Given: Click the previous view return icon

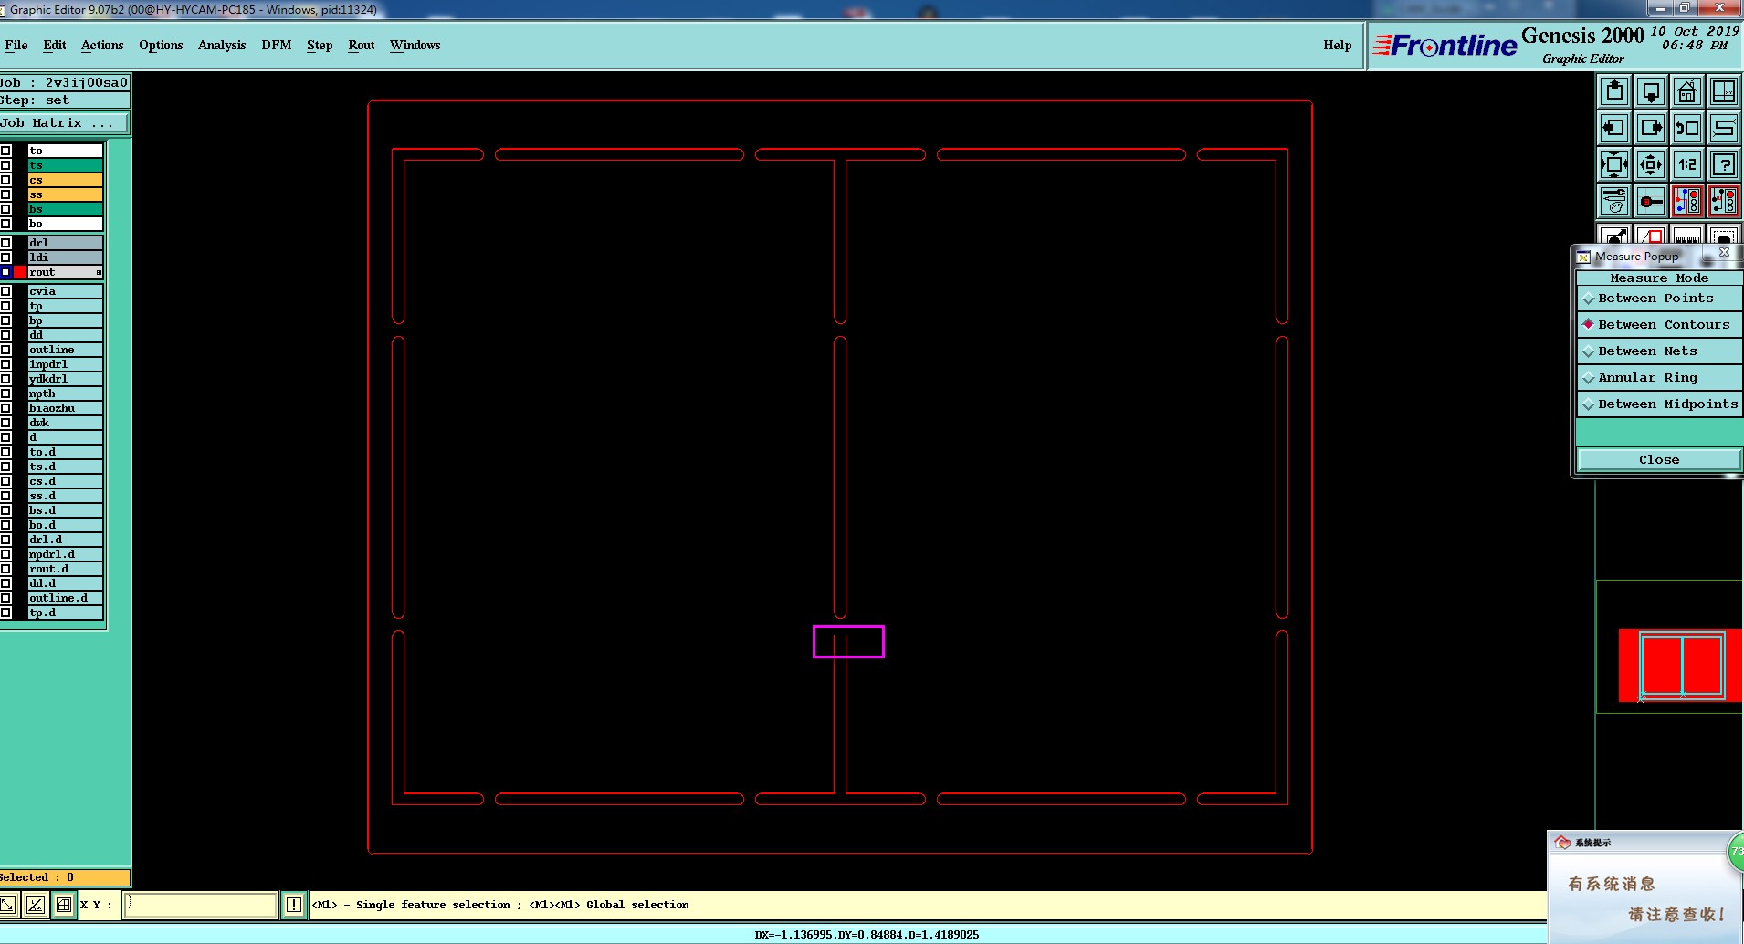Looking at the screenshot, I should pos(1687,128).
